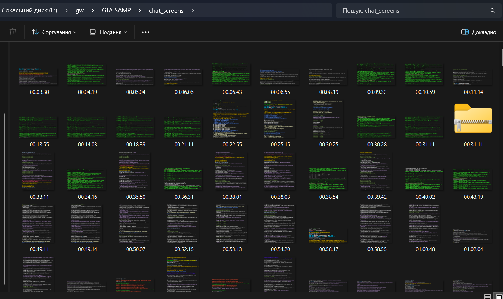
Task: Navigate to Локальний диск (E:) in address bar
Action: click(x=29, y=11)
